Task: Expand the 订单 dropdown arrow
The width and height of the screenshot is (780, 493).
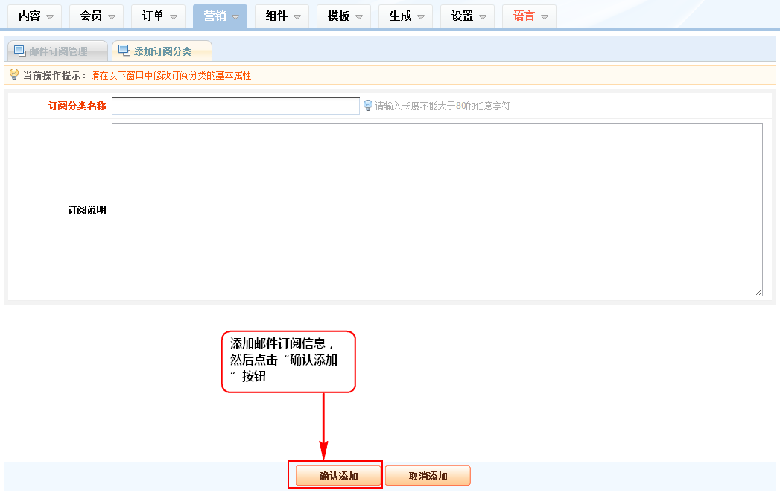Action: 174,16
